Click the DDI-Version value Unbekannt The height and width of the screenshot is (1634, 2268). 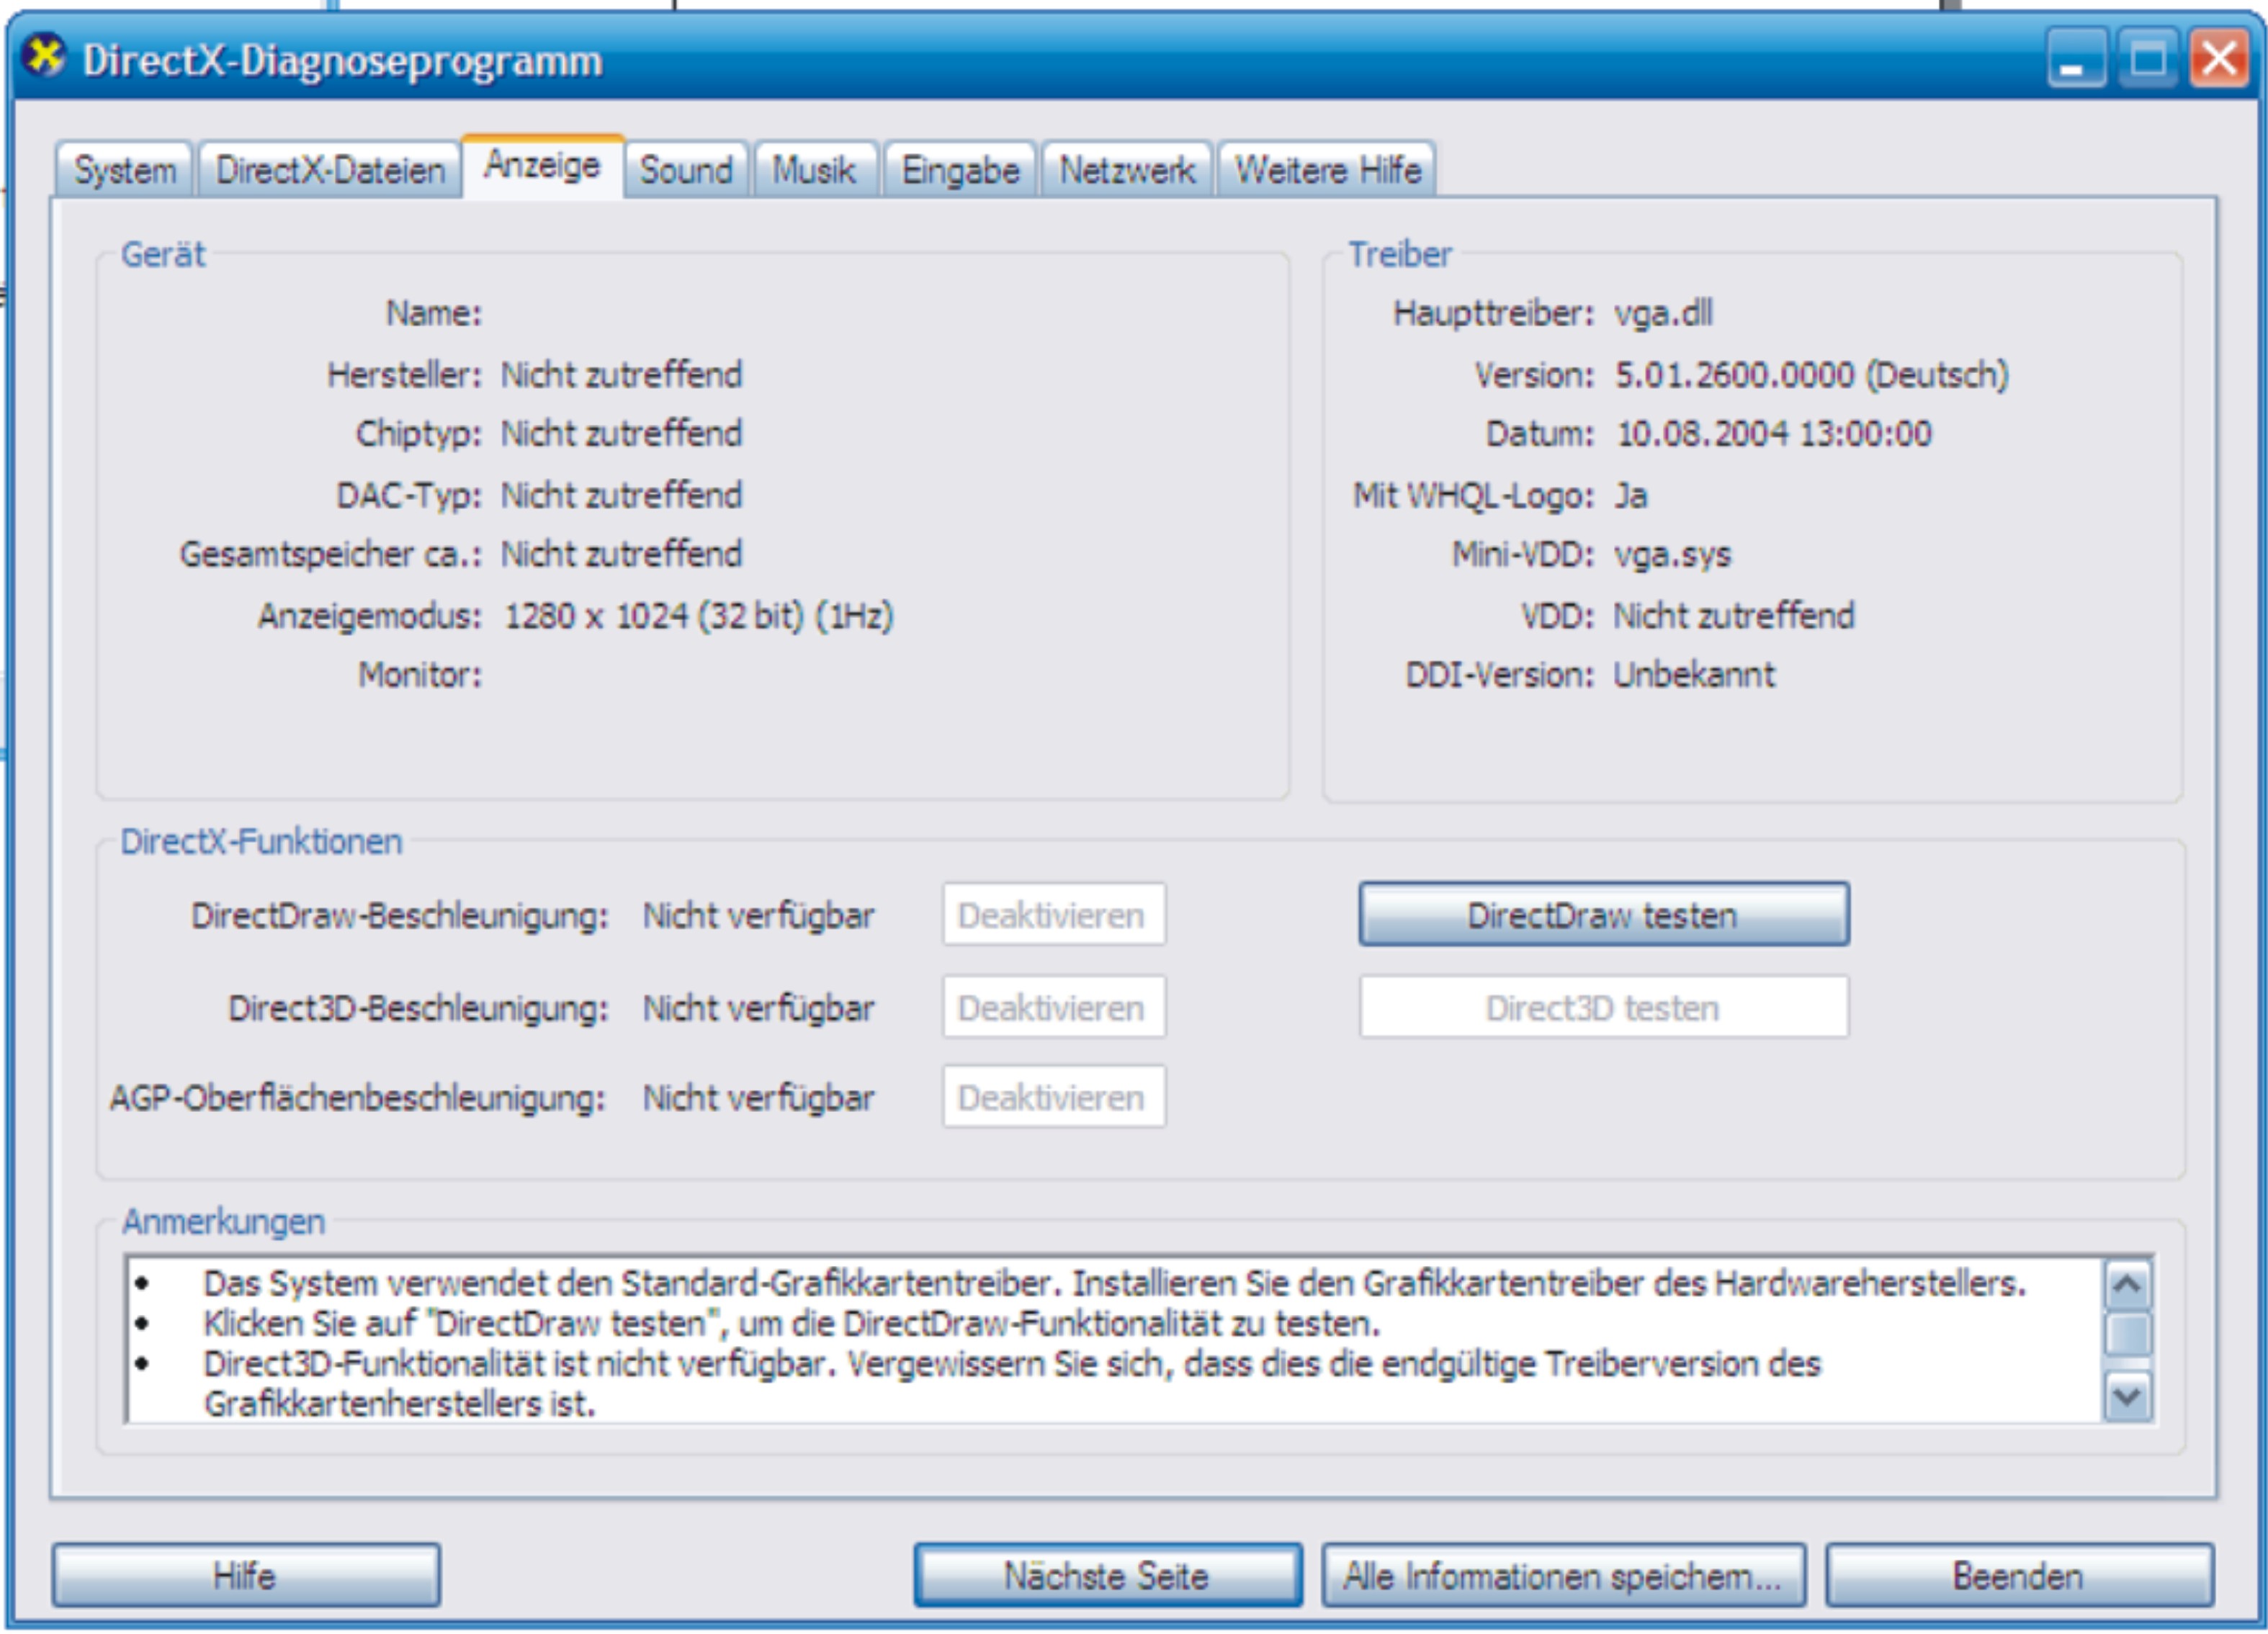click(1694, 675)
